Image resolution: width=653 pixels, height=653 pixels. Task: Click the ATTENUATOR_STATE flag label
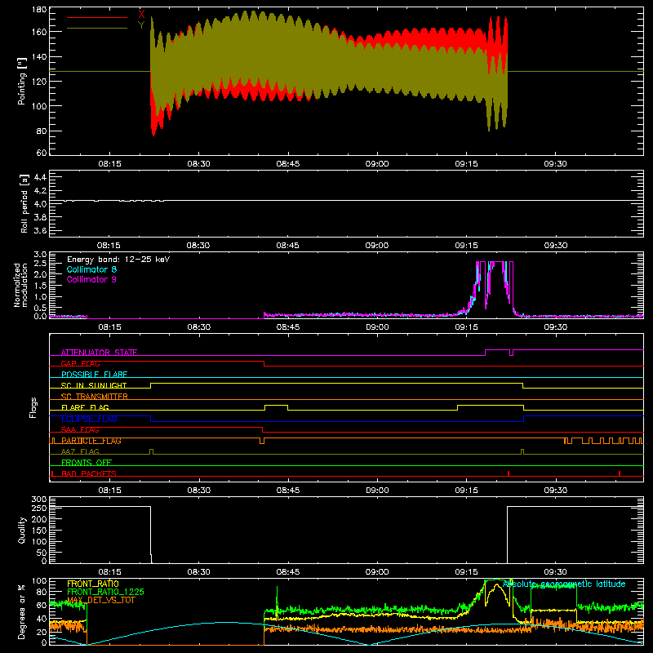[x=99, y=353]
